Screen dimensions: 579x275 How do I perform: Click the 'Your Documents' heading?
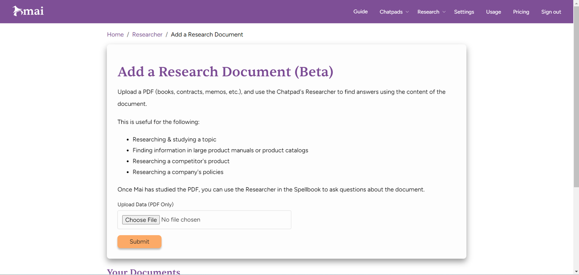tap(144, 271)
